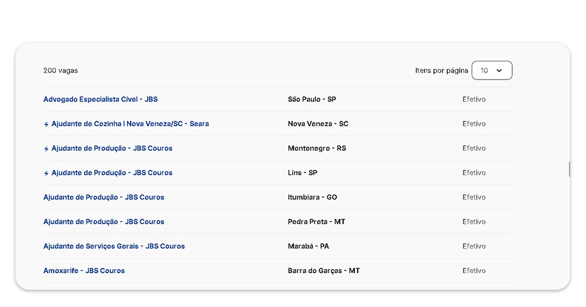This screenshot has height=307, width=586.
Task: Click Barra do Garças - MT location
Action: 324,271
